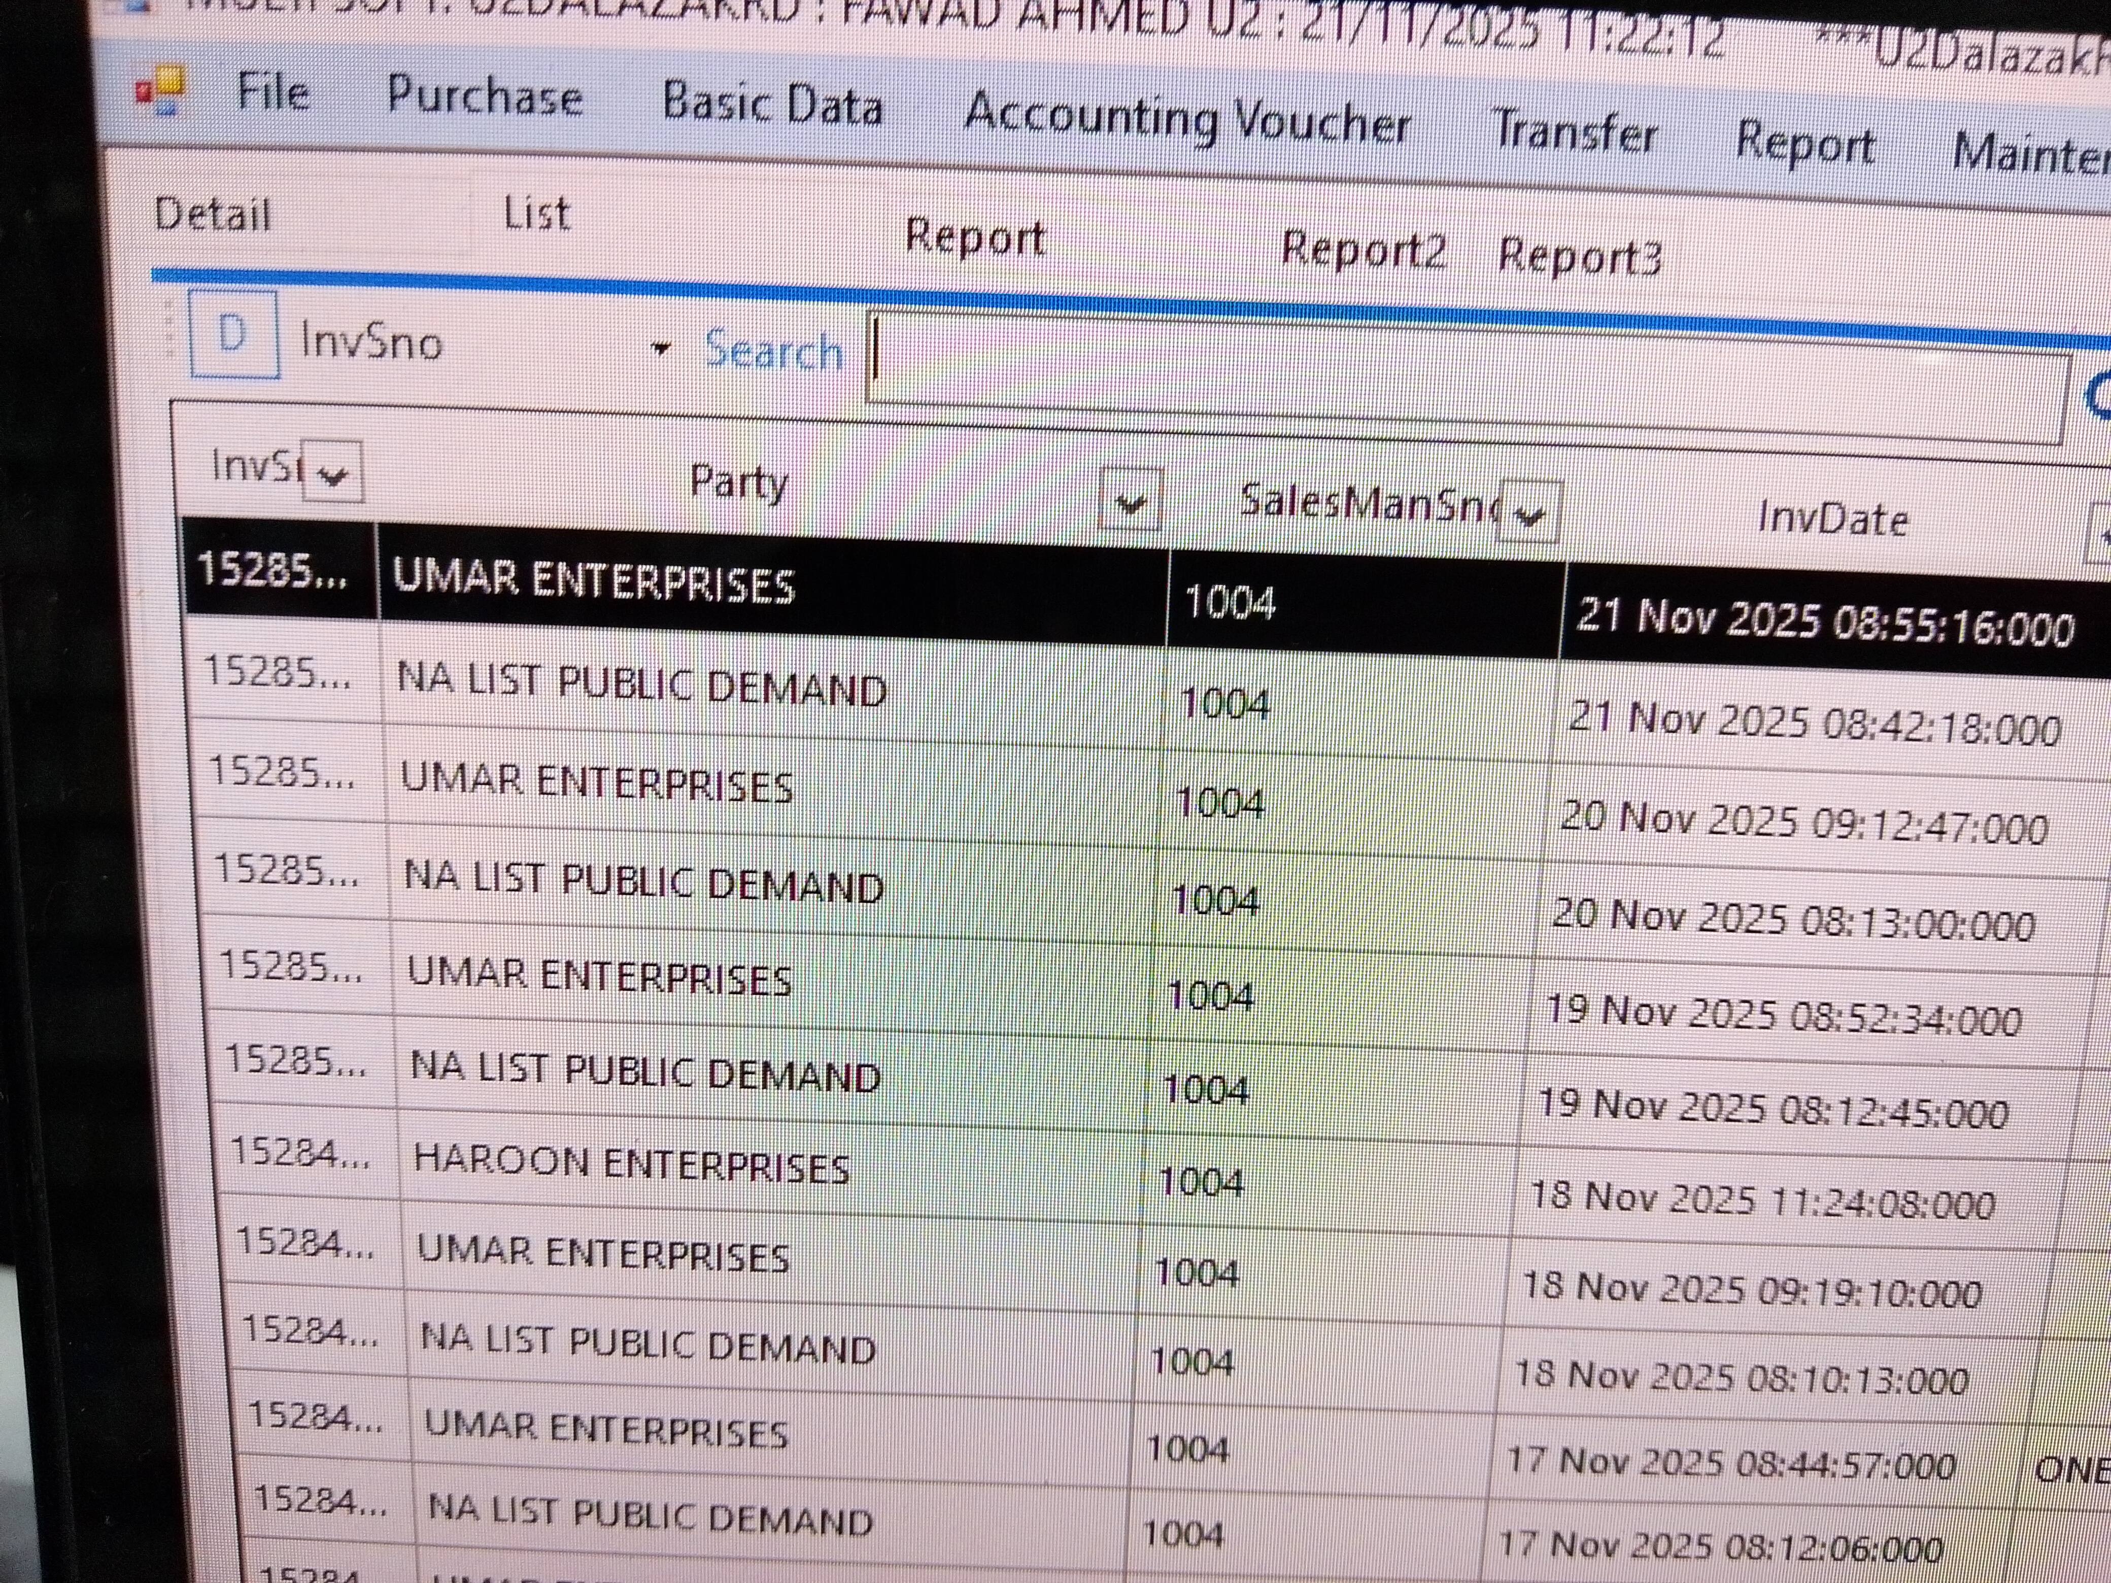Image resolution: width=2111 pixels, height=1583 pixels.
Task: Open the Accounting Voucher menu
Action: click(x=1186, y=121)
